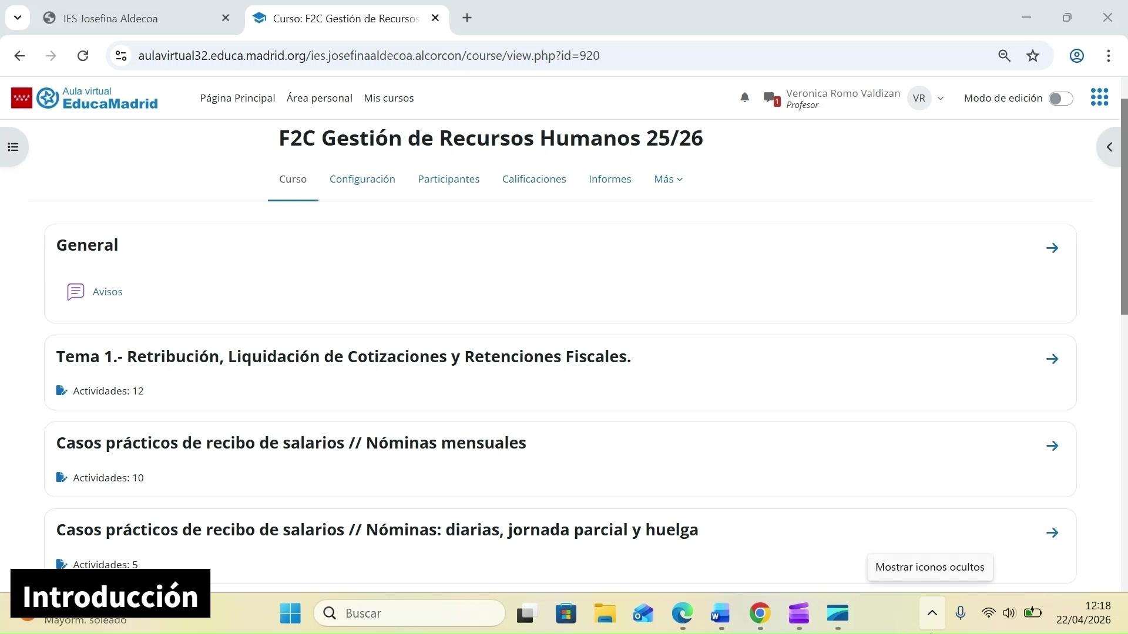The height and width of the screenshot is (634, 1128).
Task: Expand the block drawer chevron on the right
Action: click(1109, 147)
